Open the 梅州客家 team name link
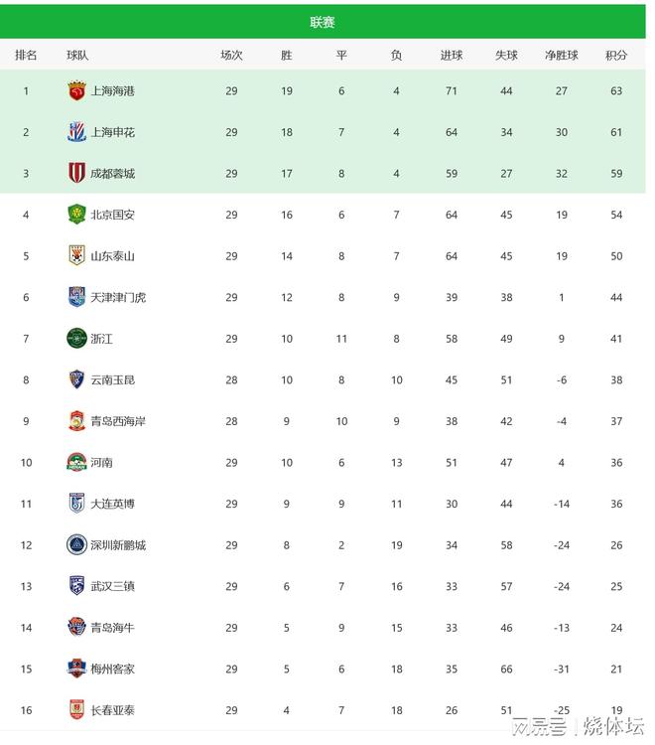Screen dimensions: 655x745 pos(112,669)
